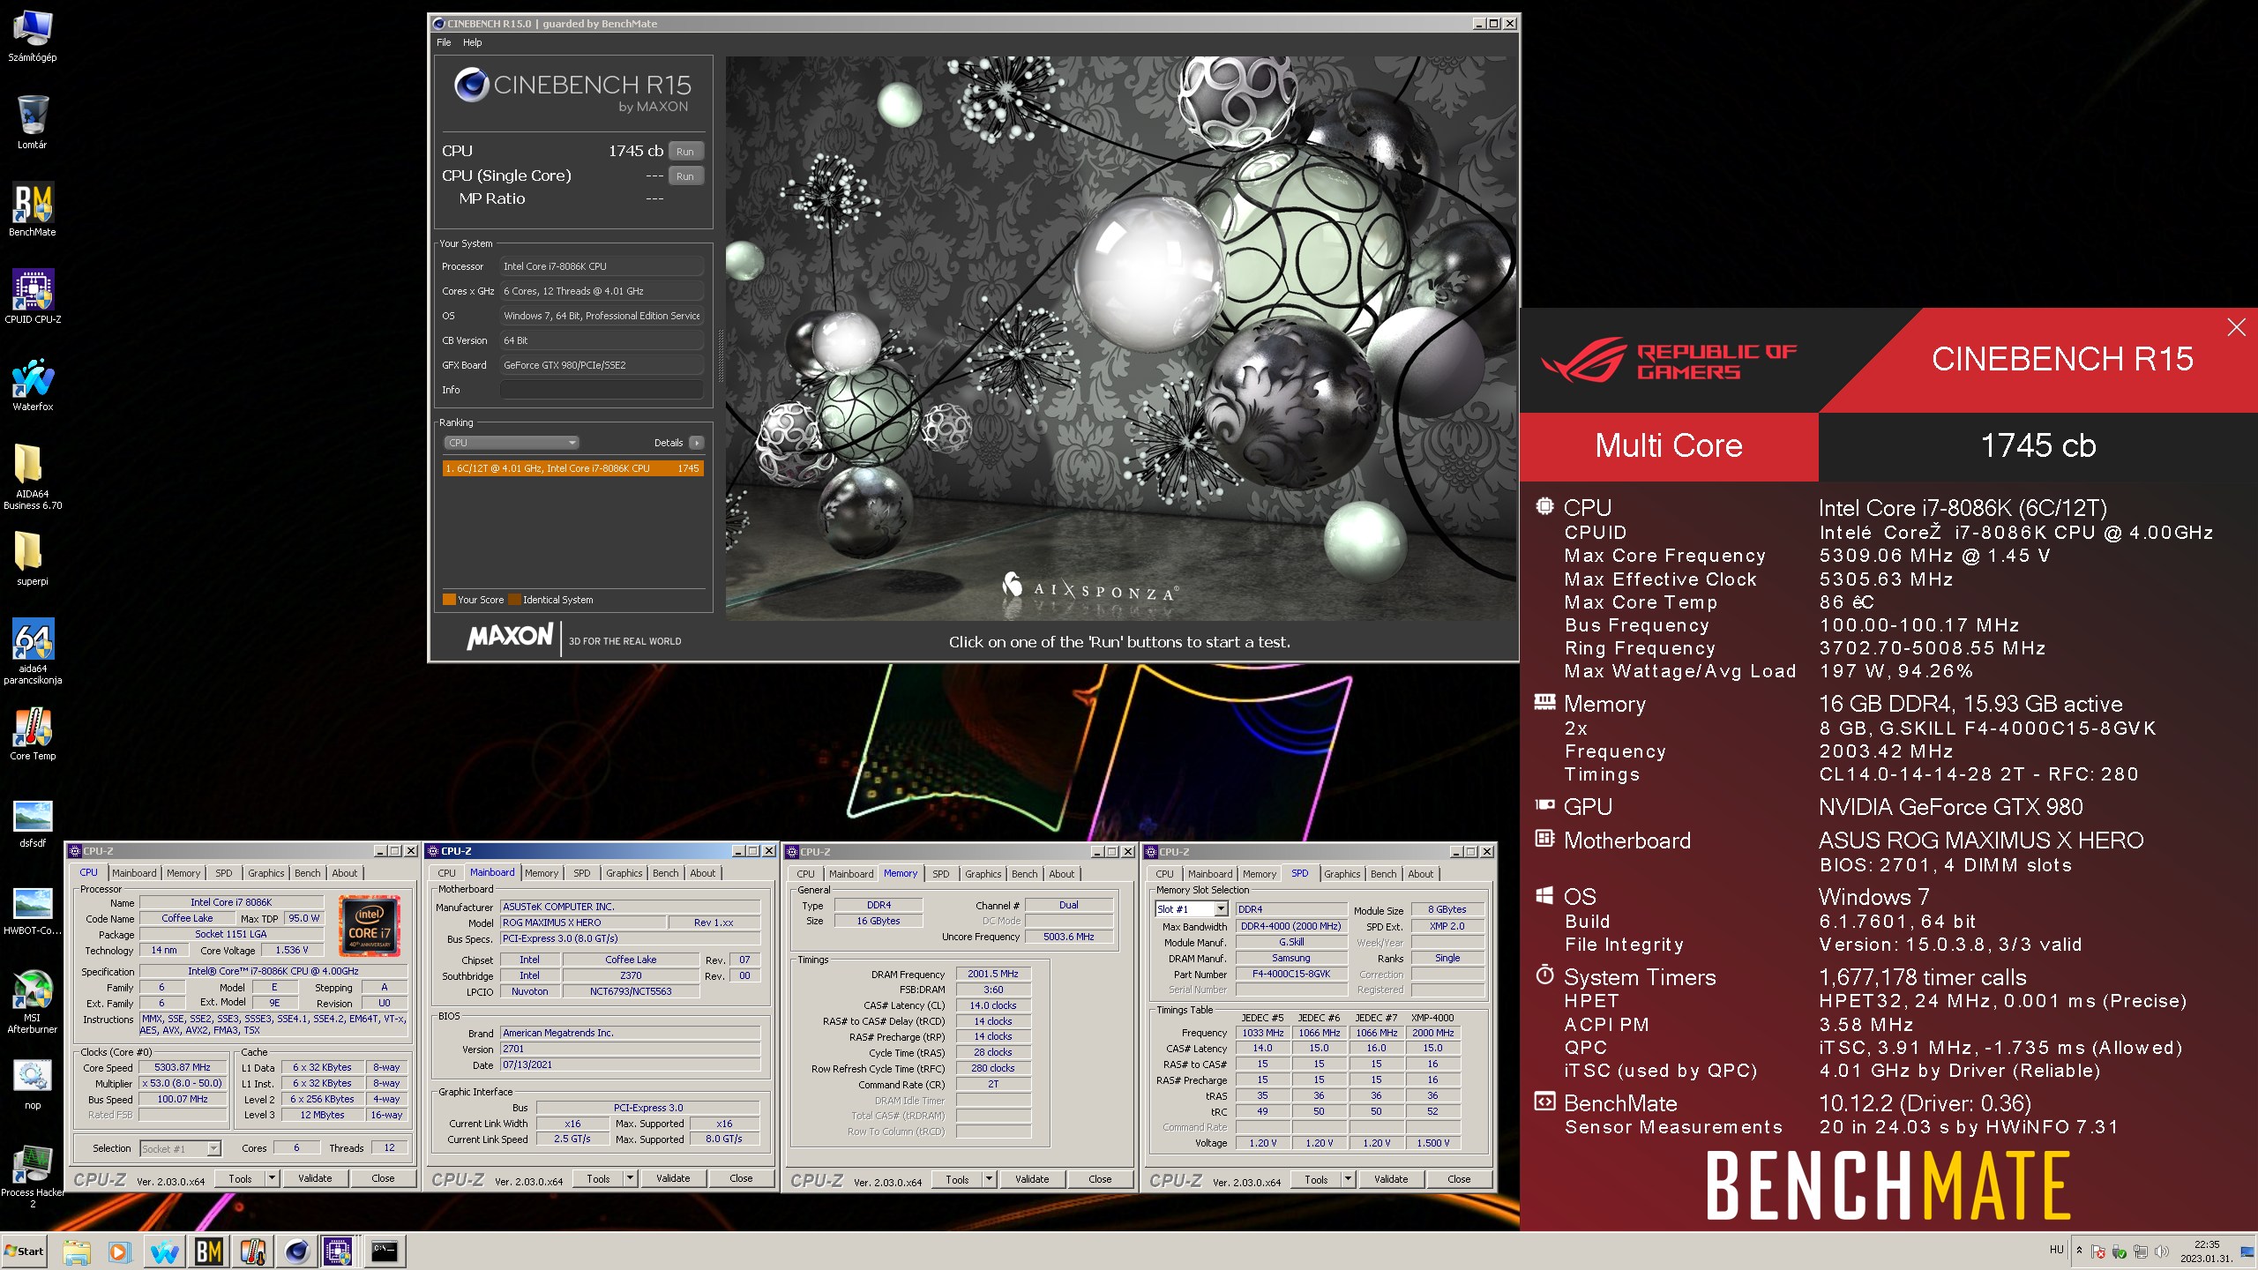Switch to the command prompt taskbar button
Viewport: 2258px width, 1270px height.
click(x=385, y=1251)
